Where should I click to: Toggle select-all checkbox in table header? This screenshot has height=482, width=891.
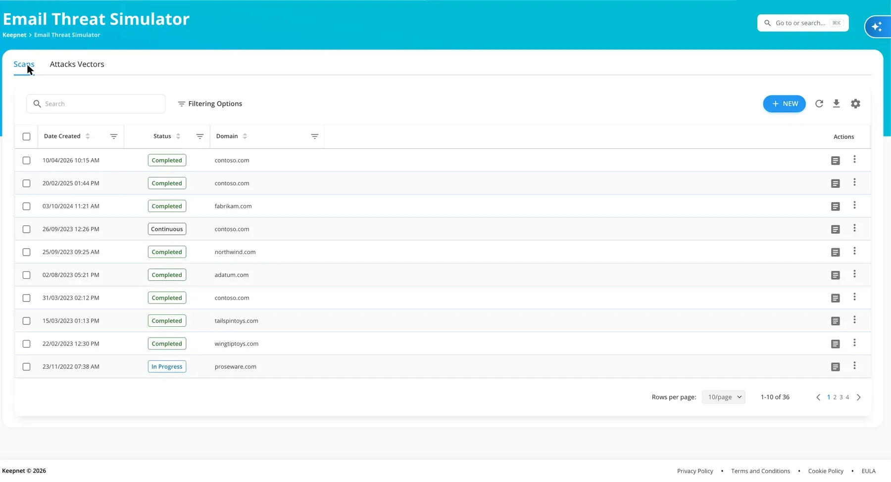coord(27,136)
